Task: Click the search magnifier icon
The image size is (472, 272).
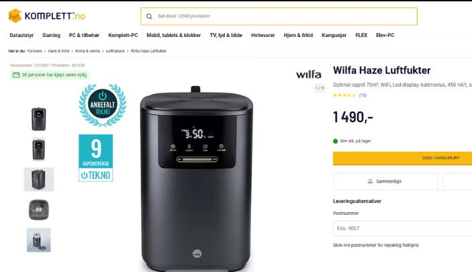Action: 149,16
